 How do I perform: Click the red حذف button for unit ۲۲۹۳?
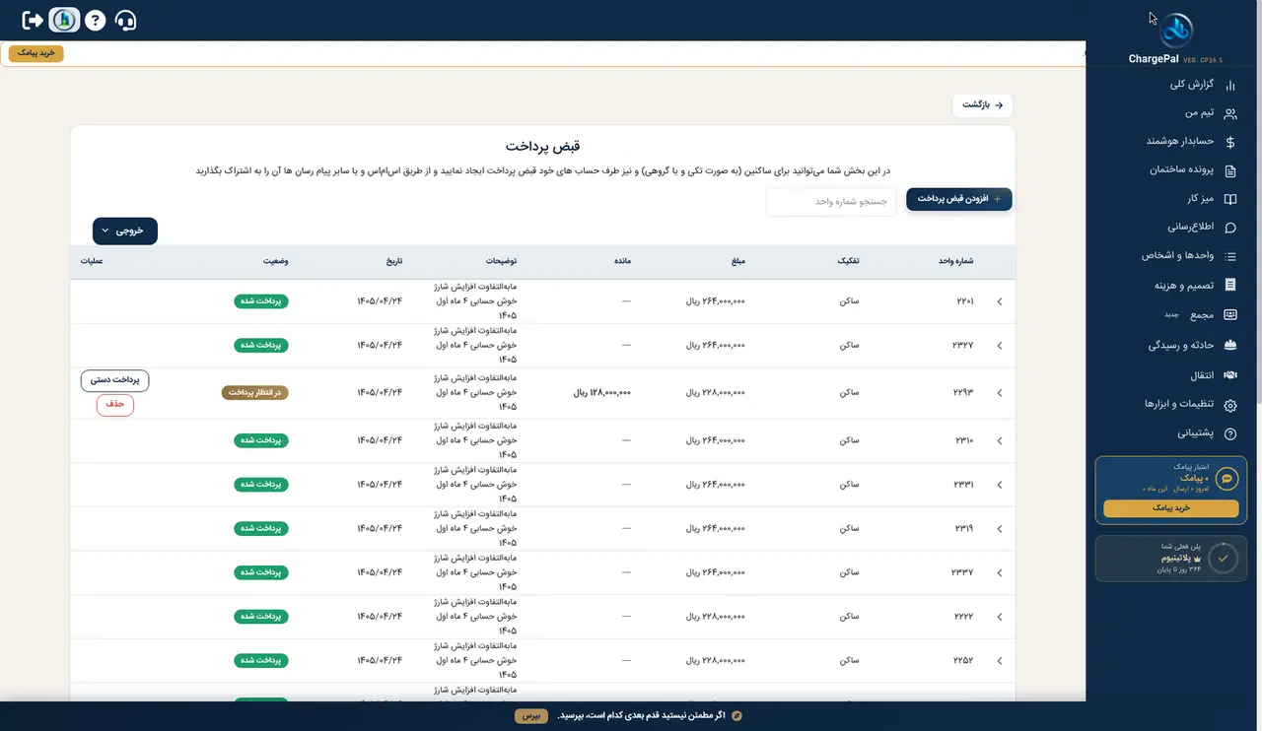click(115, 405)
